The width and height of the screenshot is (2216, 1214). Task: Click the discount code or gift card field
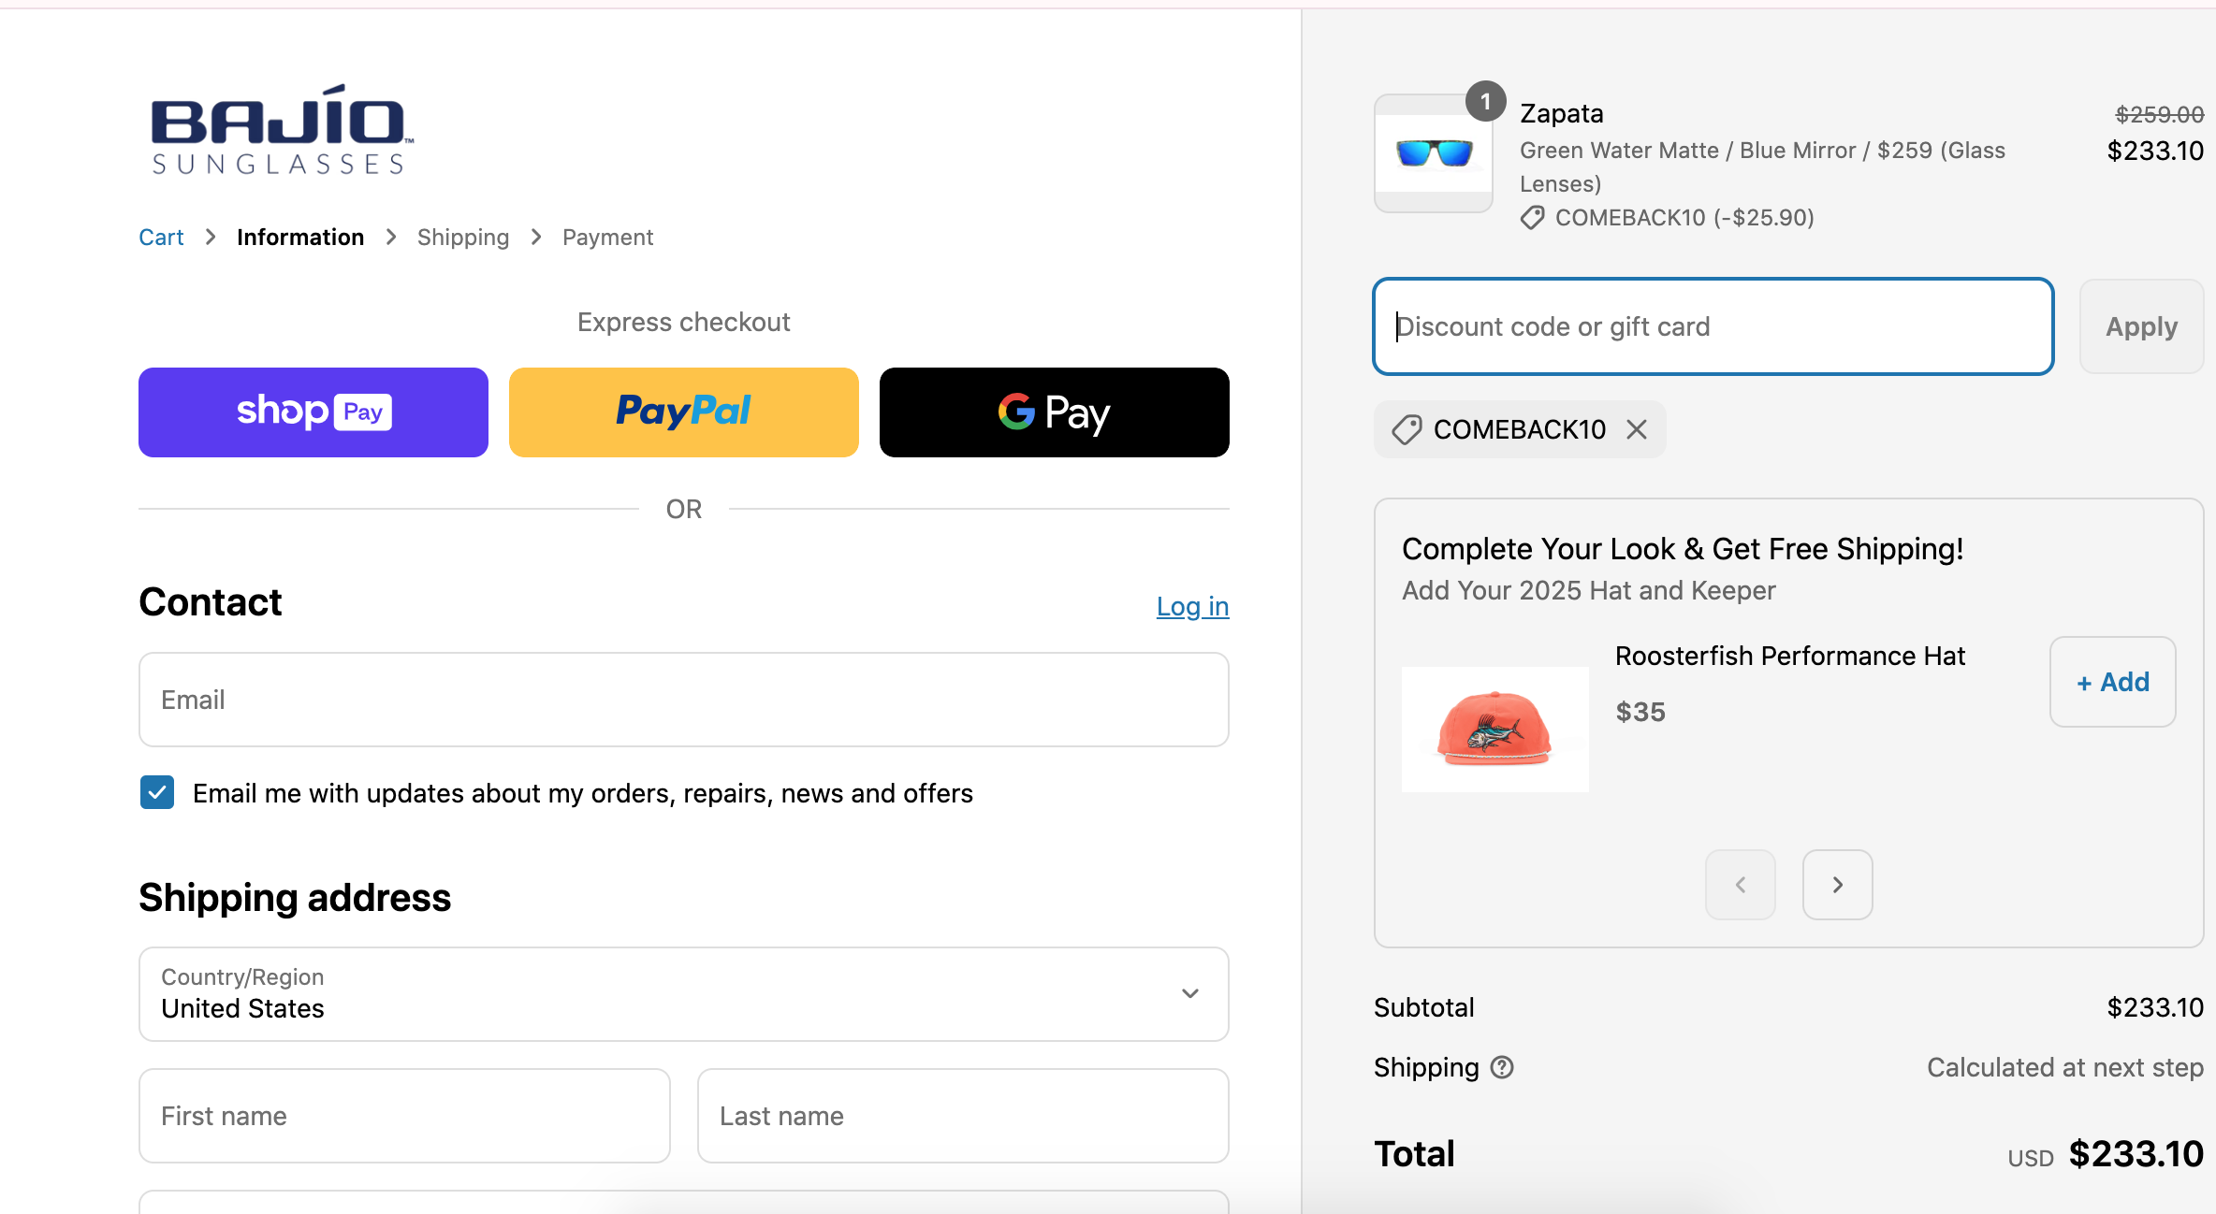click(x=1712, y=326)
